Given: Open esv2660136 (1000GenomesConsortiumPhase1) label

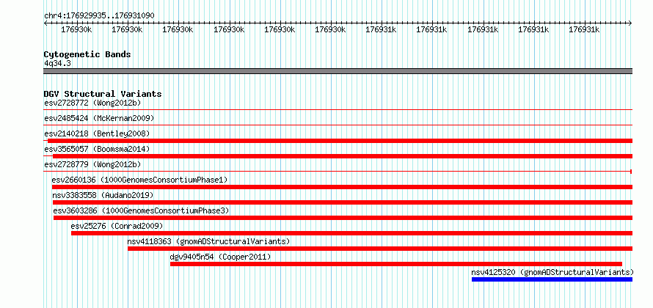Looking at the screenshot, I should 139,180.
